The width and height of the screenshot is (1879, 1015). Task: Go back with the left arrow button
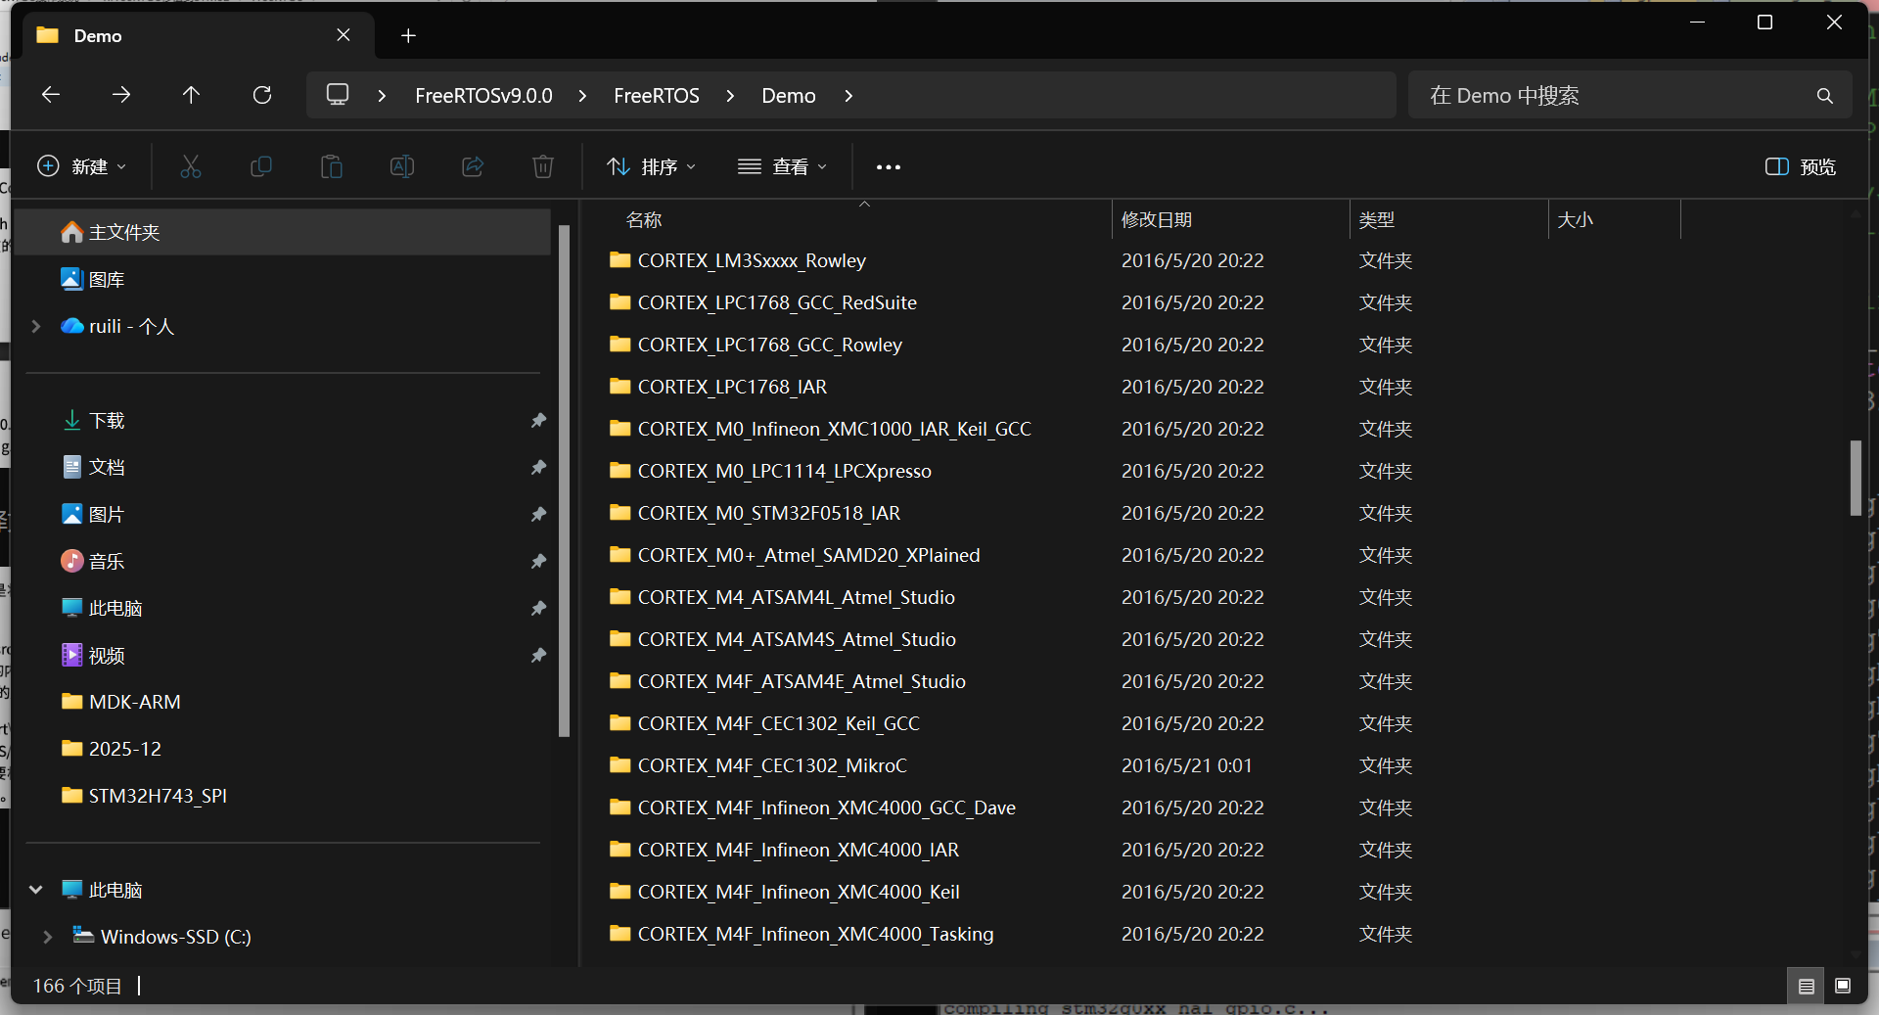pos(51,95)
